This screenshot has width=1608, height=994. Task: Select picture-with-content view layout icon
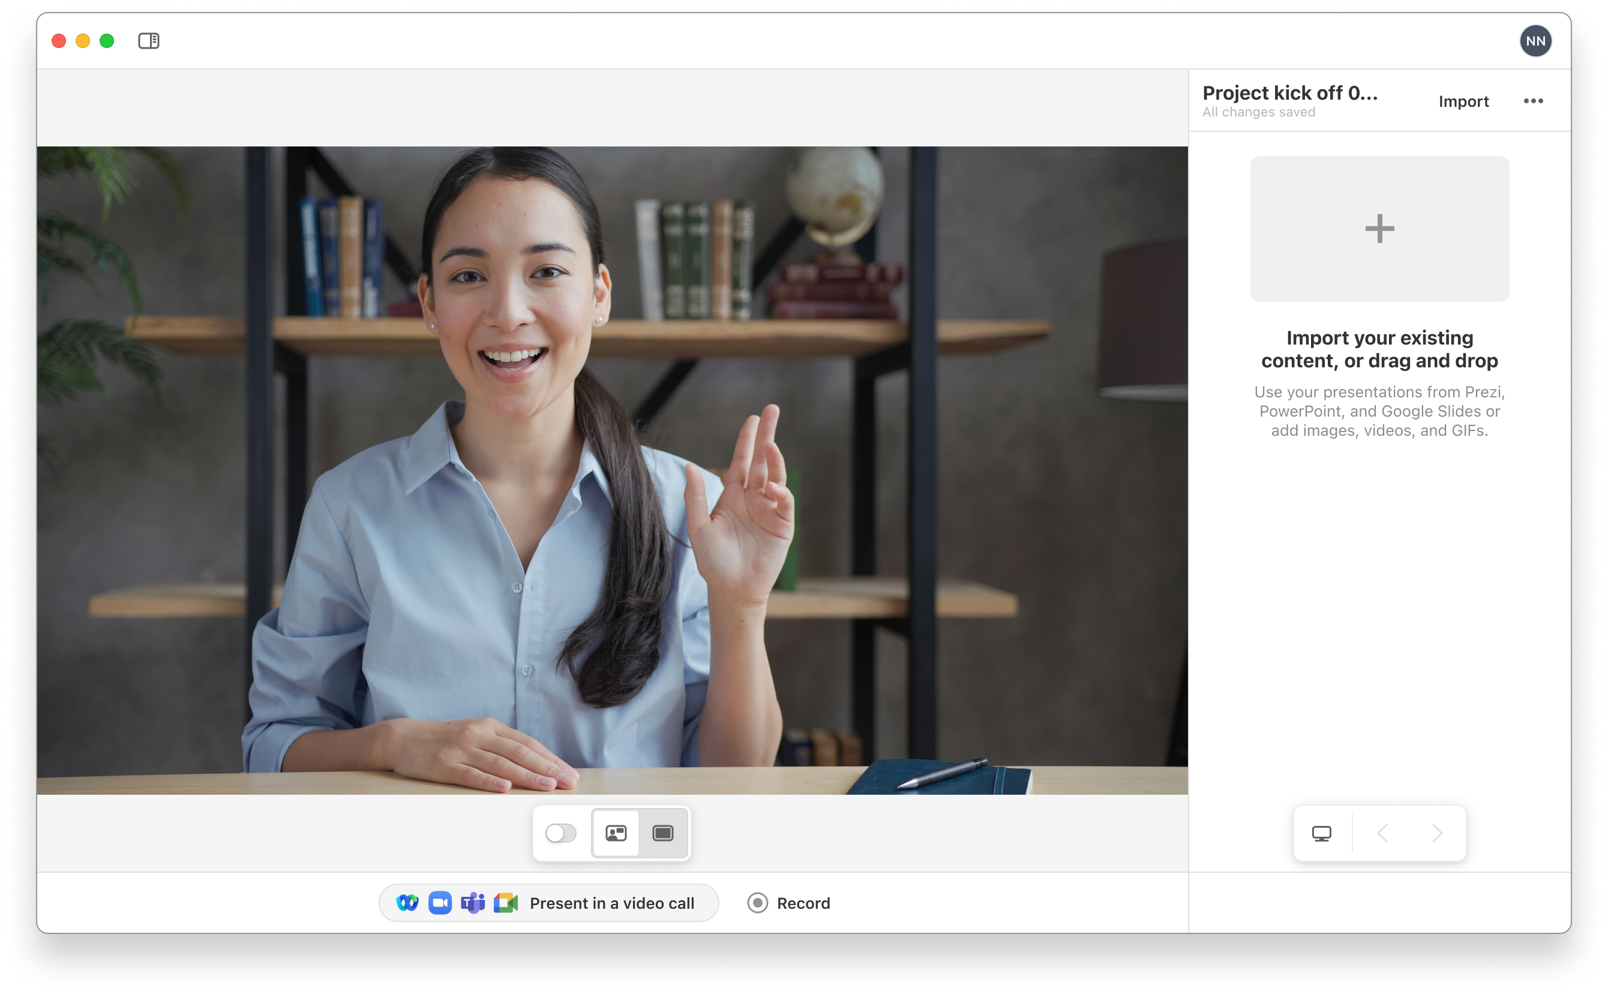click(616, 833)
